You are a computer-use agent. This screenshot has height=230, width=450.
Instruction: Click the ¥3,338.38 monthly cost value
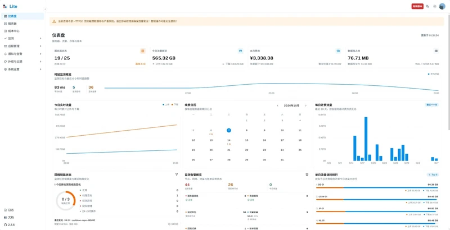(x=262, y=58)
